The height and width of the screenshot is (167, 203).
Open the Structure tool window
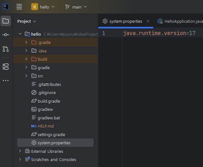(6, 67)
